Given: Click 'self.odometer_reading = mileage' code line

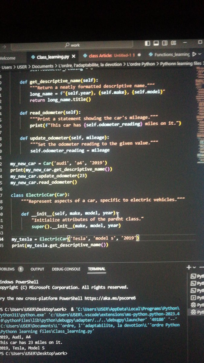Looking at the screenshot, I should (70, 150).
